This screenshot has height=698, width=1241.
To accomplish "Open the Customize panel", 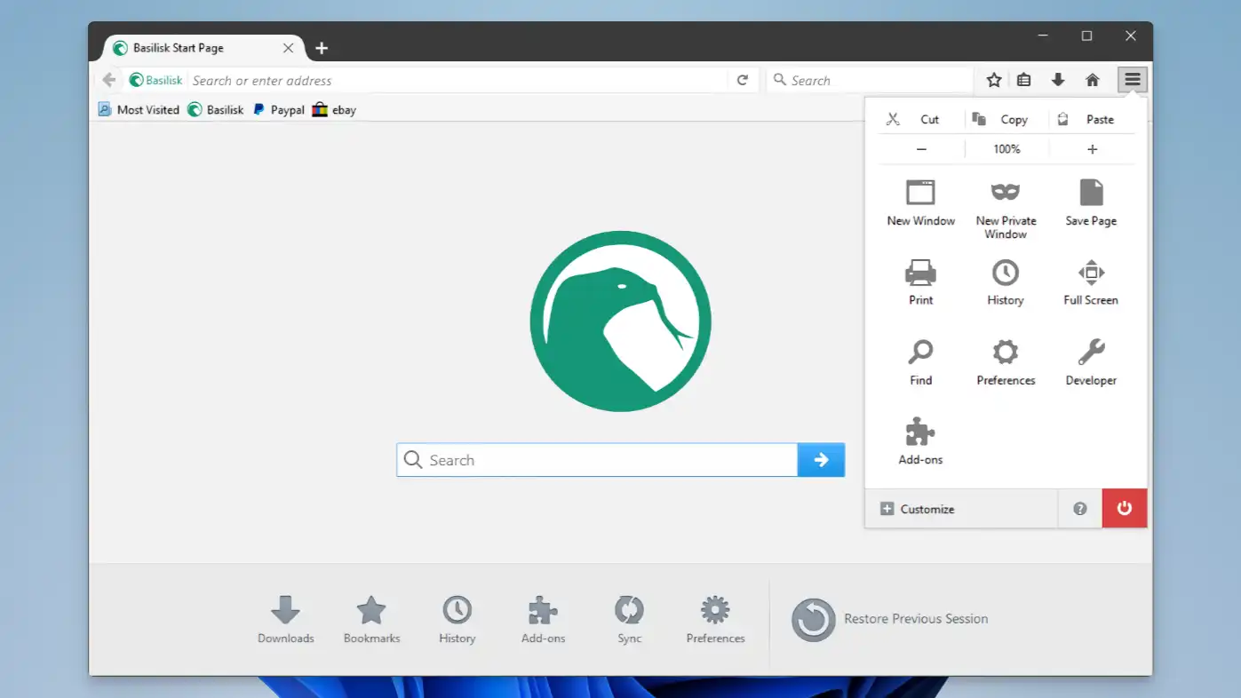I will (x=917, y=509).
